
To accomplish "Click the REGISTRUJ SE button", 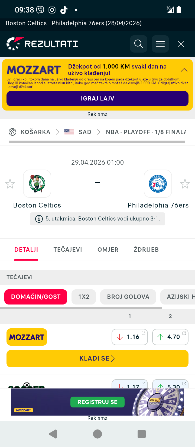I will [97, 402].
